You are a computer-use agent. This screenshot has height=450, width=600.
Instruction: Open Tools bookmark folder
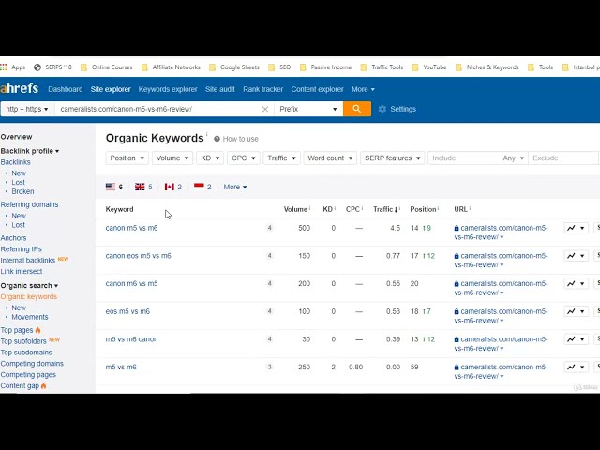[540, 67]
